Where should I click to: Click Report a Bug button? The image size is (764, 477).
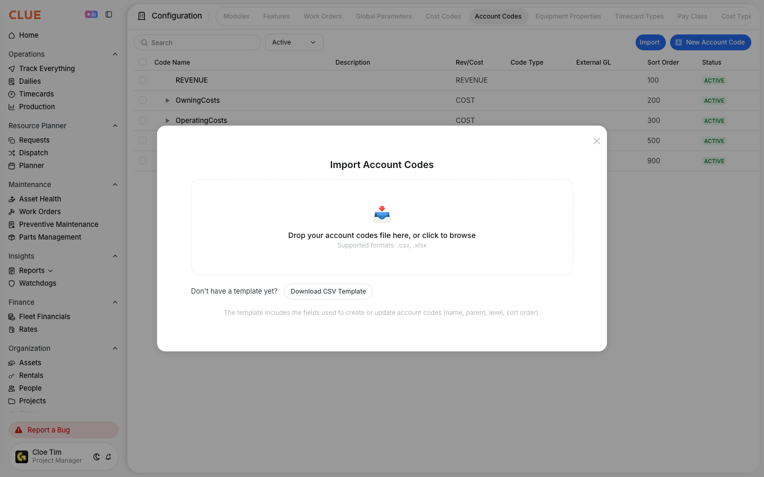tap(64, 430)
